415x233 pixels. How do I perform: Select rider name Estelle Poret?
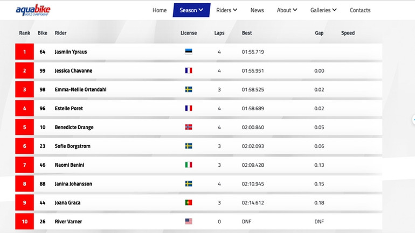click(69, 109)
